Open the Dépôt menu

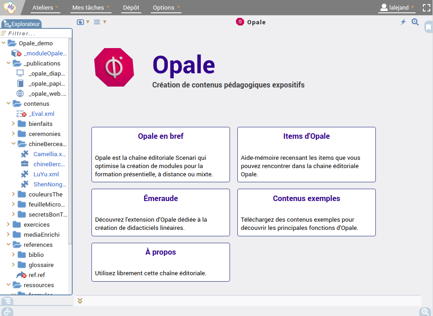[131, 8]
